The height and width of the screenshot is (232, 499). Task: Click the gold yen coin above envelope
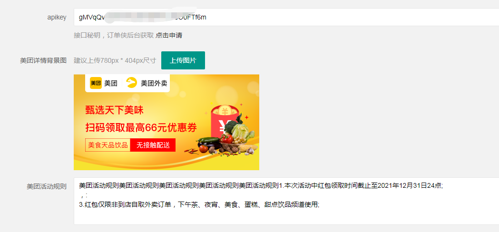pyautogui.click(x=225, y=111)
